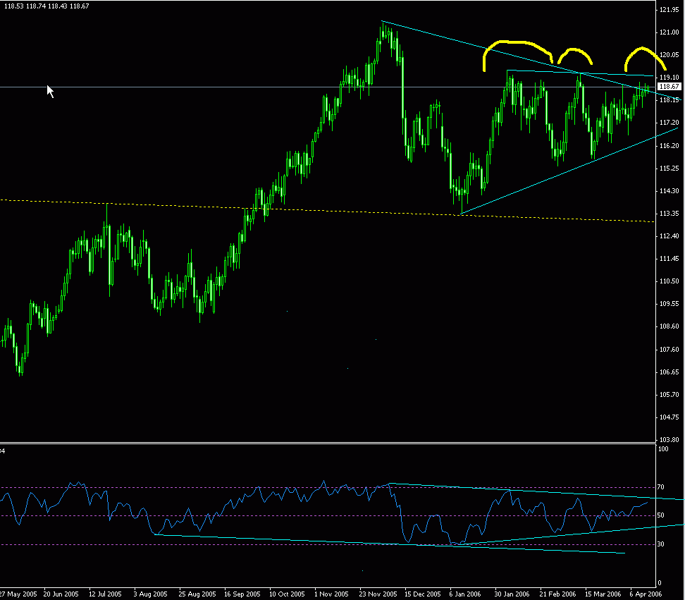Select the current price tag 118.67

point(668,85)
